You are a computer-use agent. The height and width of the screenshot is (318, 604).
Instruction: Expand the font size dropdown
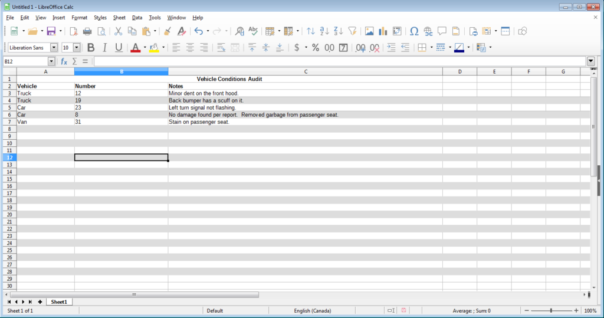[x=77, y=48]
